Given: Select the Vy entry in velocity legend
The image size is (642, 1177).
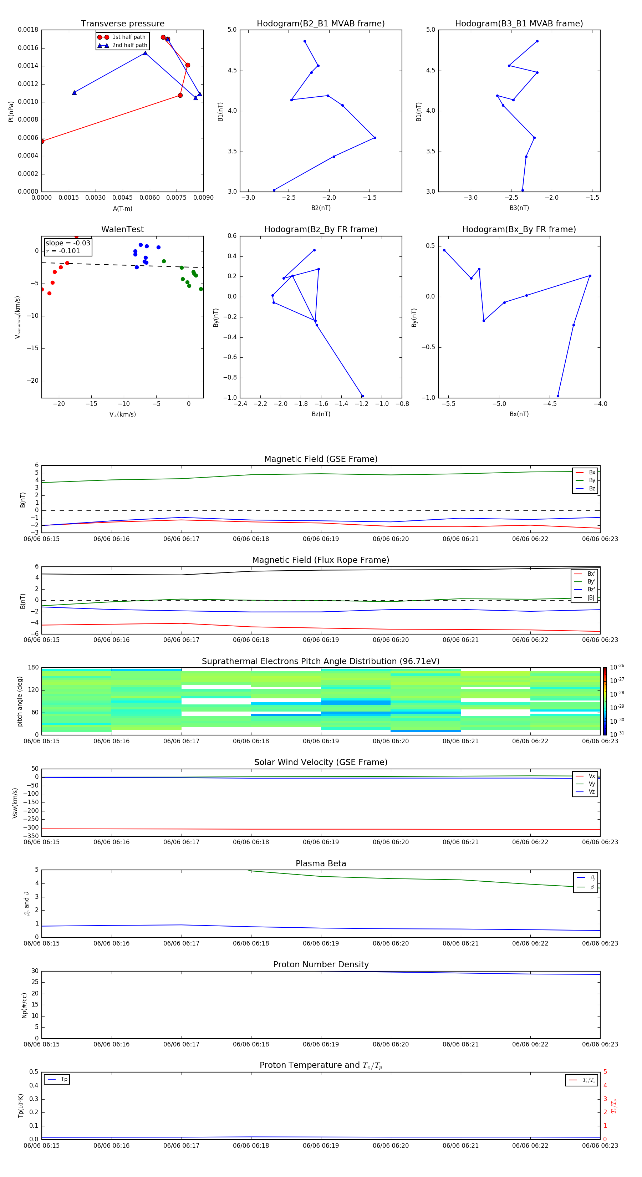Looking at the screenshot, I should click(585, 784).
